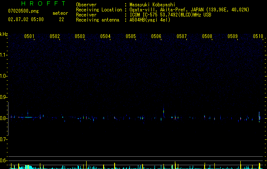Click the Observer name Masayuki Kobayashi
The height and width of the screenshot is (169, 267).
click(152, 5)
